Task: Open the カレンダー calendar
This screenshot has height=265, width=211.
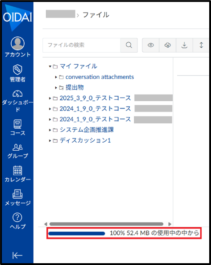Action: coord(18,174)
